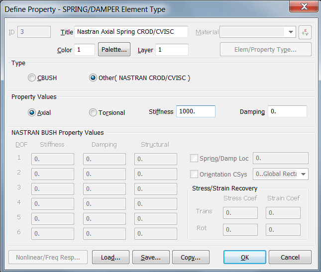Click DOF 3 Structural field
Image resolution: width=321 pixels, height=272 pixels.
click(x=156, y=189)
